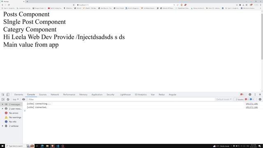
Task: Reload the page with refresh icon
Action: 9,5
